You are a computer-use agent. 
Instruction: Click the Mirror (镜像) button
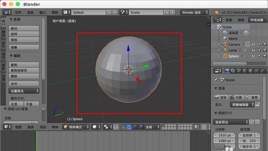(24, 47)
